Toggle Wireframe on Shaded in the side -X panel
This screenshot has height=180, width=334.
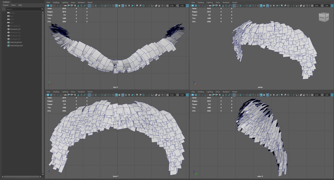tap(267, 95)
